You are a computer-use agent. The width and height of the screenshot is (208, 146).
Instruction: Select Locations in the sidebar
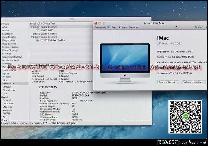click(x=8, y=103)
